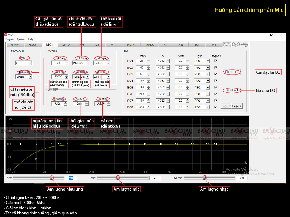Switch to the S.R tab
290x217 pixels.
click(x=181, y=45)
